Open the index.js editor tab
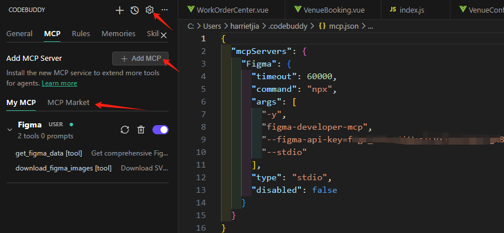The image size is (504, 233). pos(415,10)
